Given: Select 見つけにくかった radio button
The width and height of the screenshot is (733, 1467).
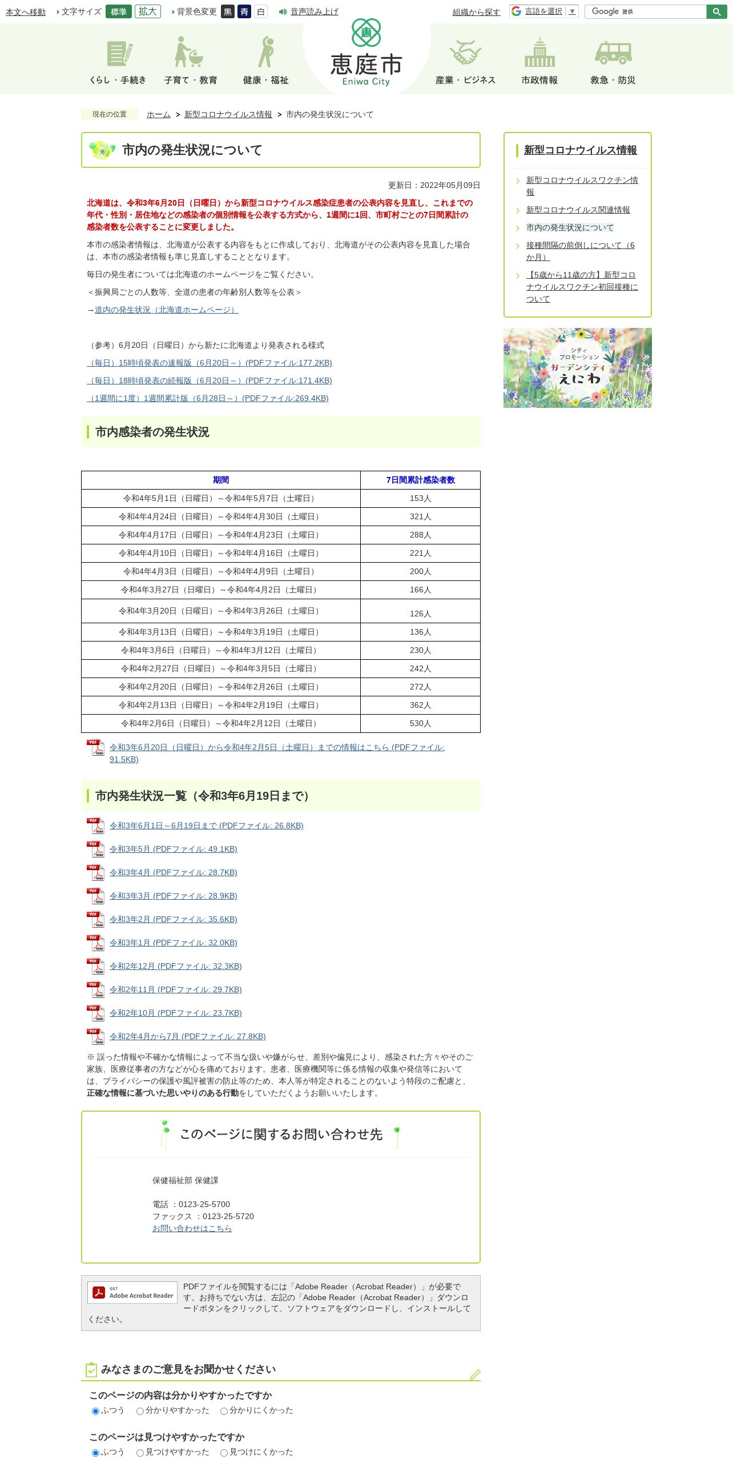Looking at the screenshot, I should (x=224, y=1453).
